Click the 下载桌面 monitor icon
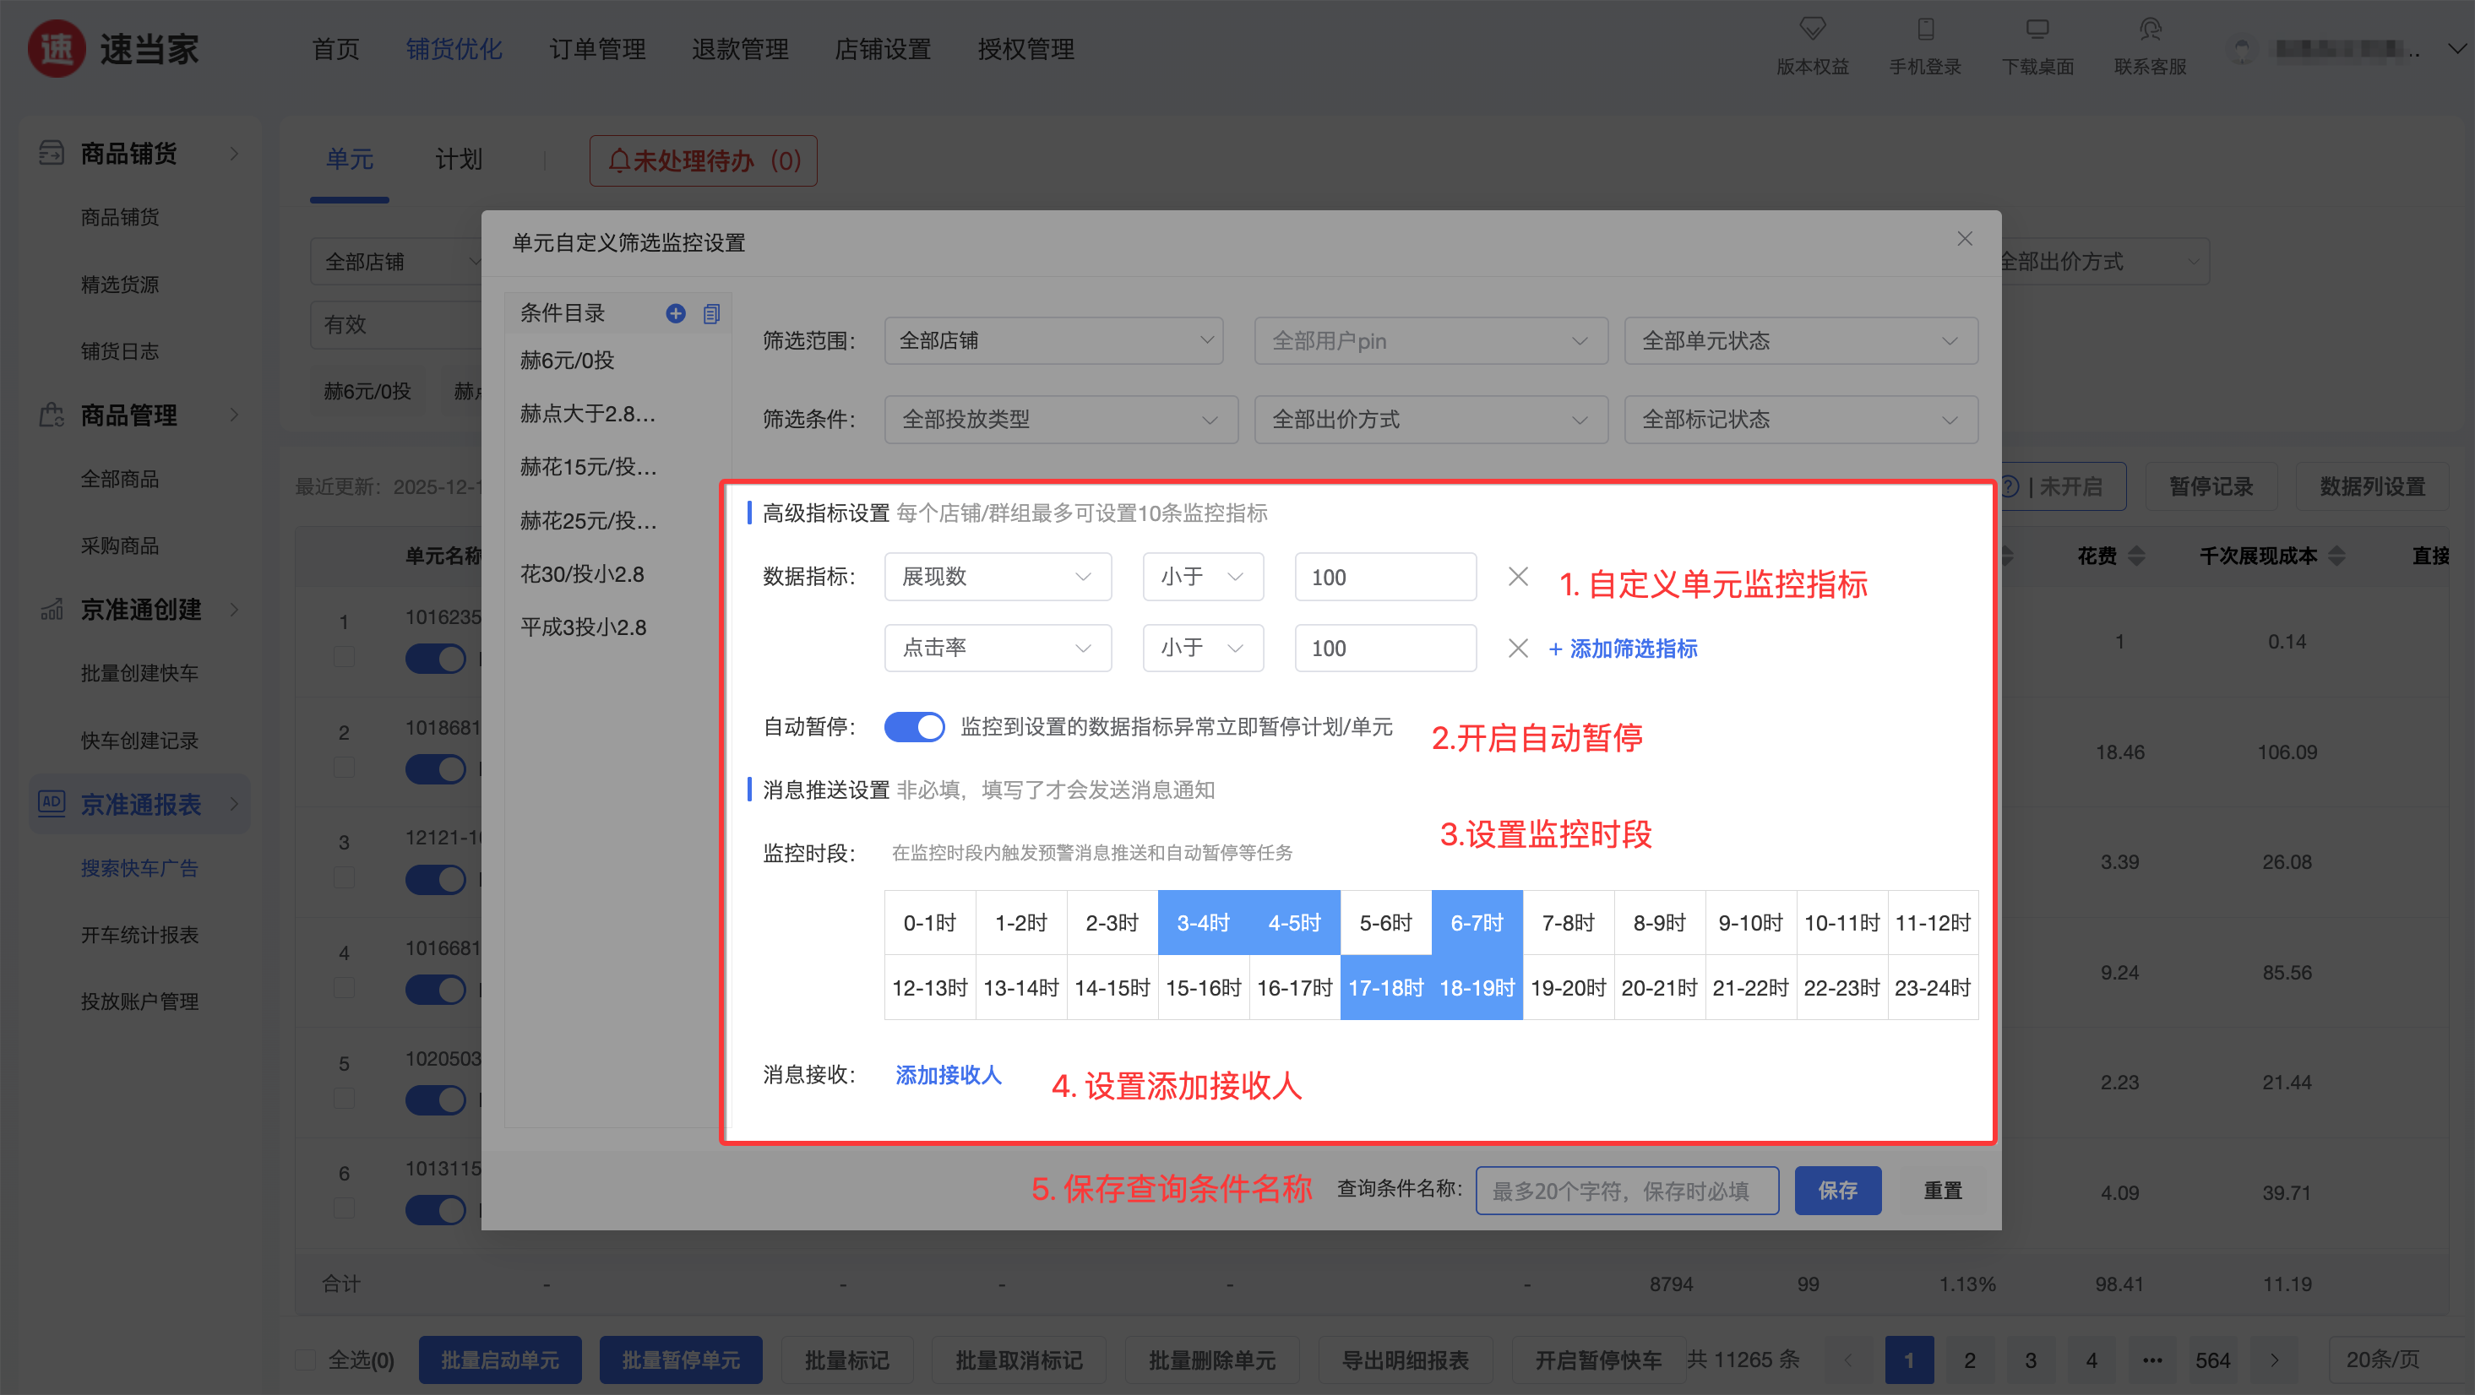 2037,29
